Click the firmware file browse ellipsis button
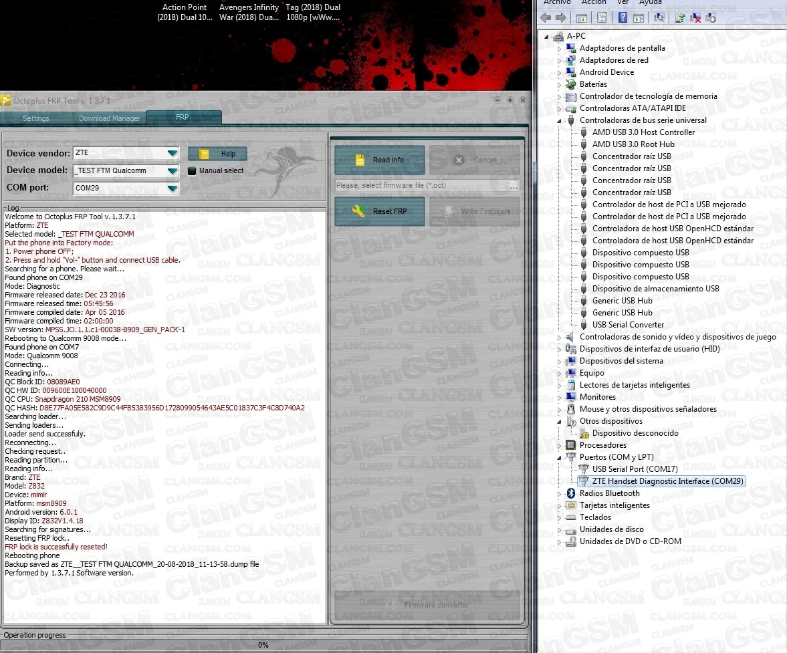Screen dimensions: 787x653 [x=514, y=186]
